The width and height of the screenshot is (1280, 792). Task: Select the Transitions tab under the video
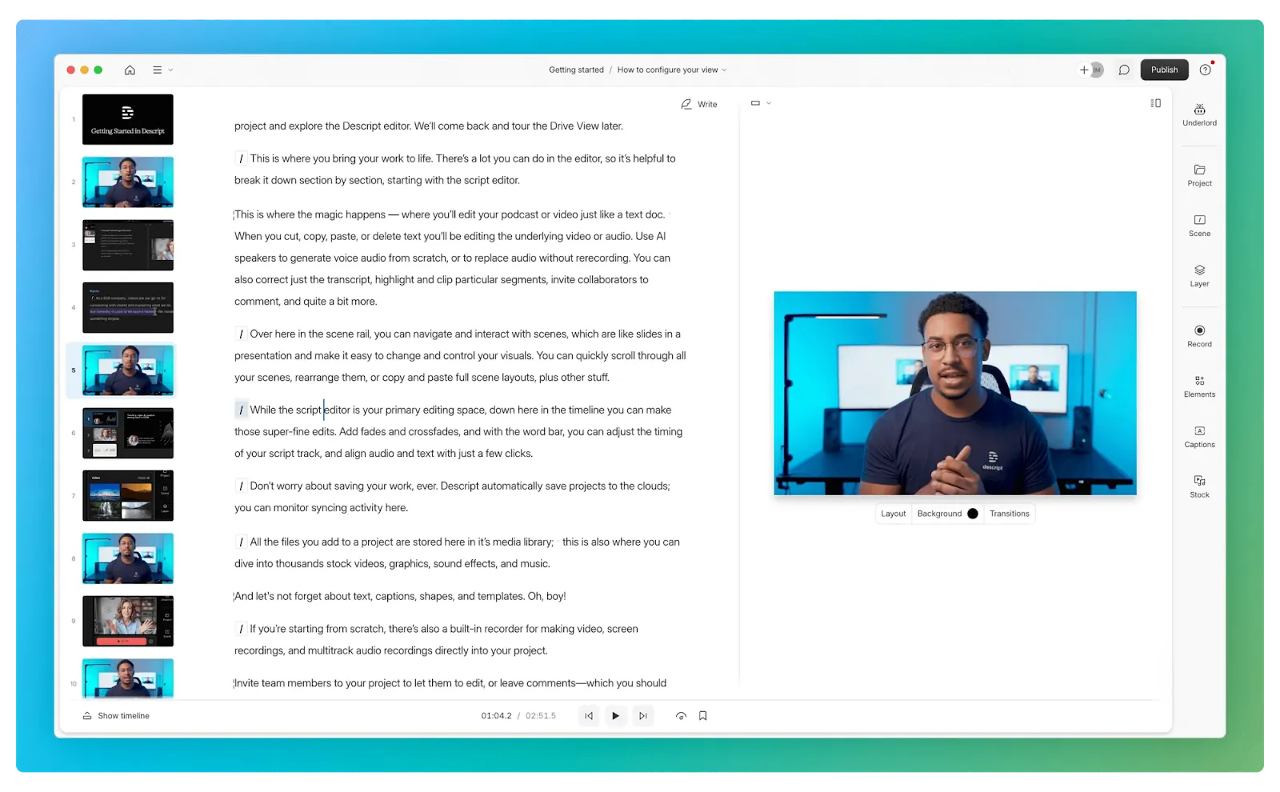tap(1009, 514)
